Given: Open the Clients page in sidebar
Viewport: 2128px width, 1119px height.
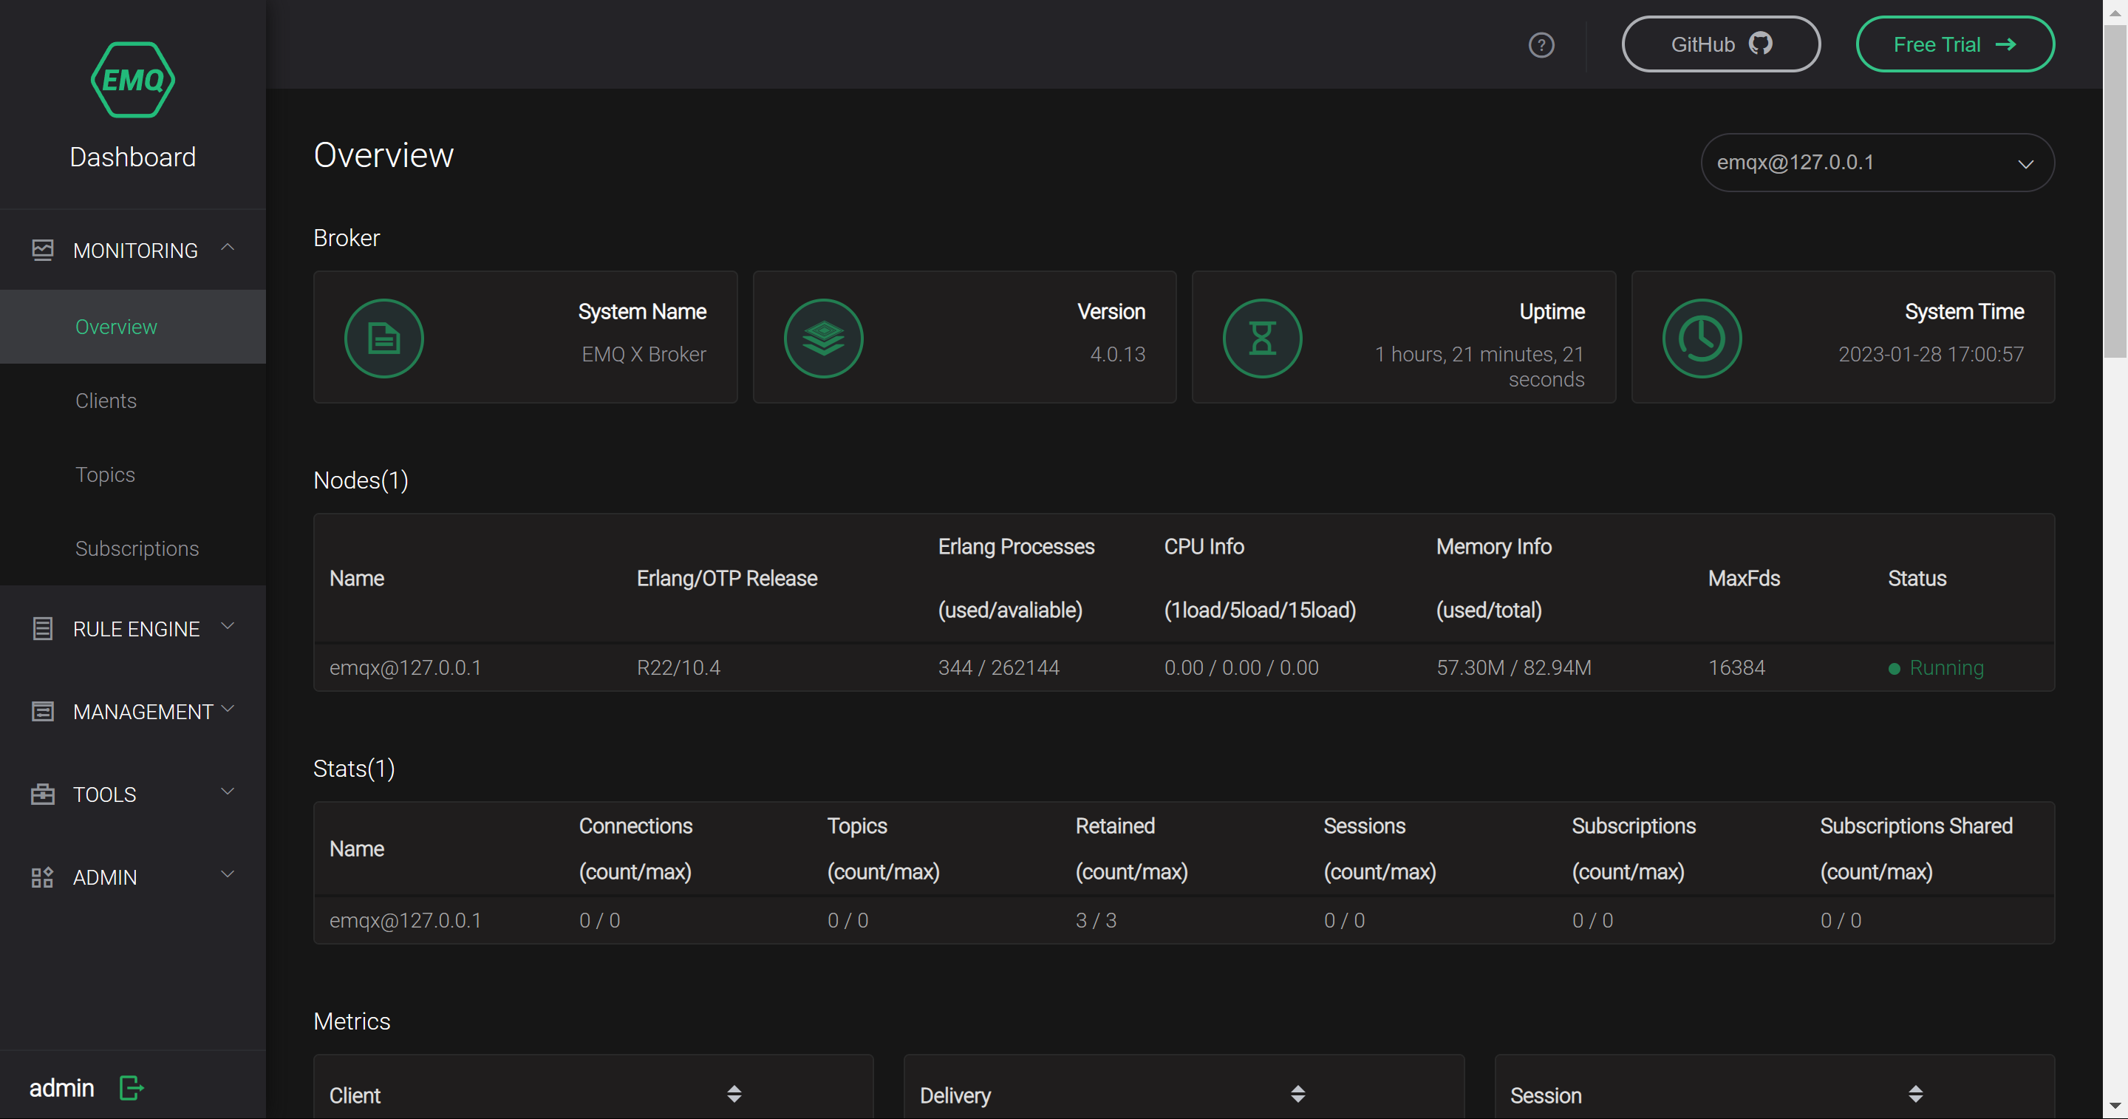Looking at the screenshot, I should tap(106, 401).
